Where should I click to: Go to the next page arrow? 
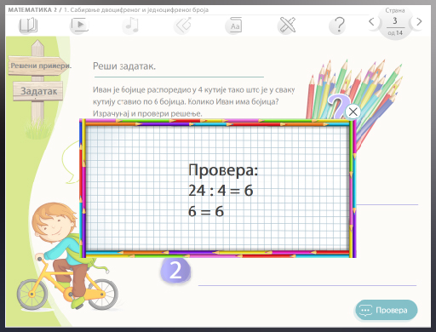(419, 21)
